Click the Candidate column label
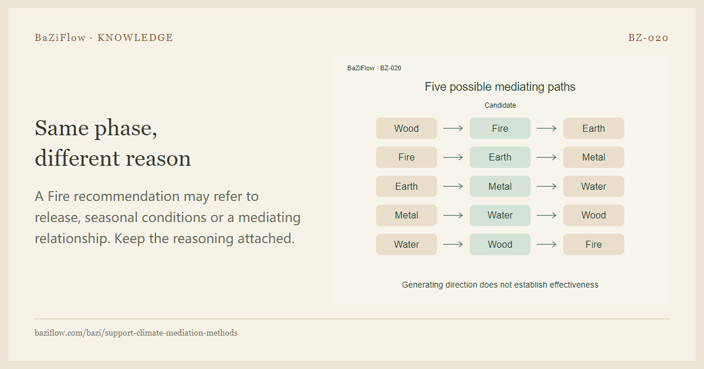Viewport: 704px width, 369px height. 500,105
